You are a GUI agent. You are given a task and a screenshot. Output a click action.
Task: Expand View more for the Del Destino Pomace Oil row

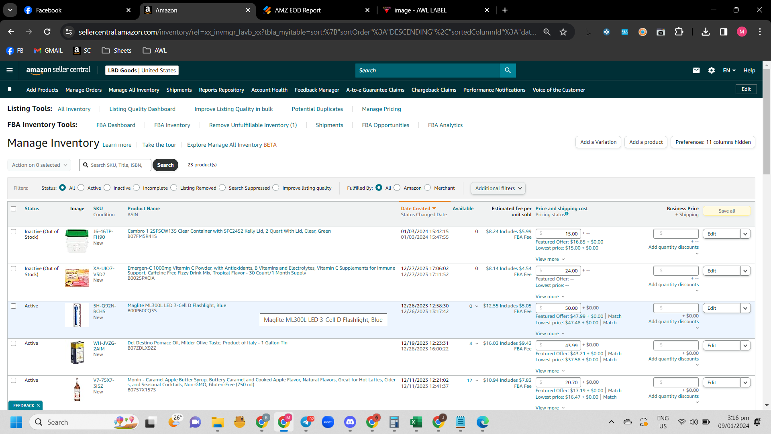click(x=550, y=371)
